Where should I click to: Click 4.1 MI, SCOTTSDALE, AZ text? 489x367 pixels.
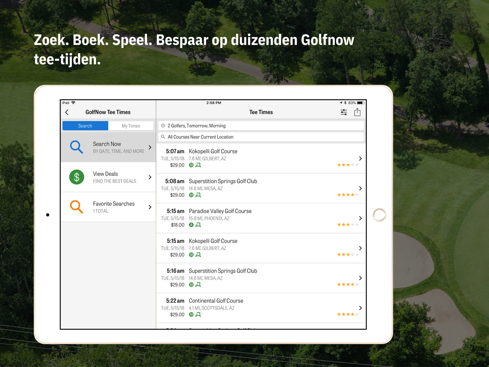pyautogui.click(x=211, y=308)
